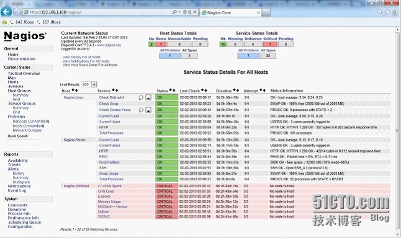Click the browser Forward arrow button

pos(17,12)
